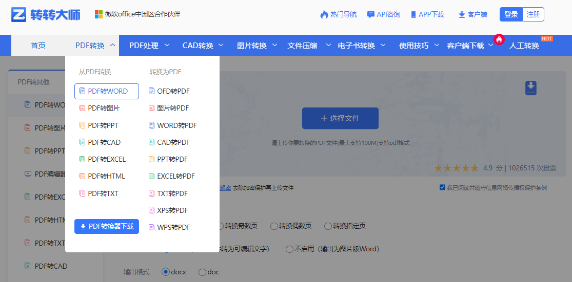The image size is (572, 282).
Task: Click the OFD转PDF icon
Action: click(151, 91)
